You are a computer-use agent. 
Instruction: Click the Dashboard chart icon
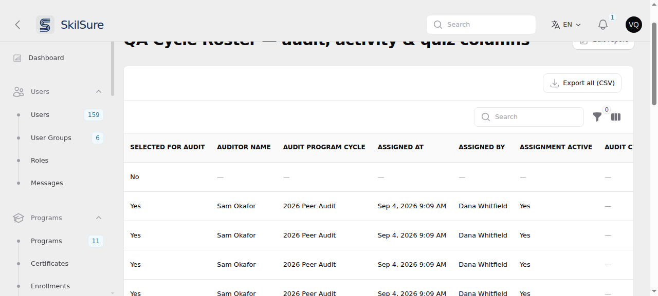tap(17, 58)
